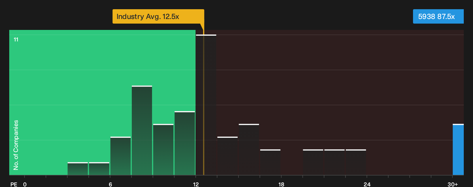Viewport: 473px width, 187px height.
Task: Click the y-axis value 11
Action: click(x=16, y=40)
